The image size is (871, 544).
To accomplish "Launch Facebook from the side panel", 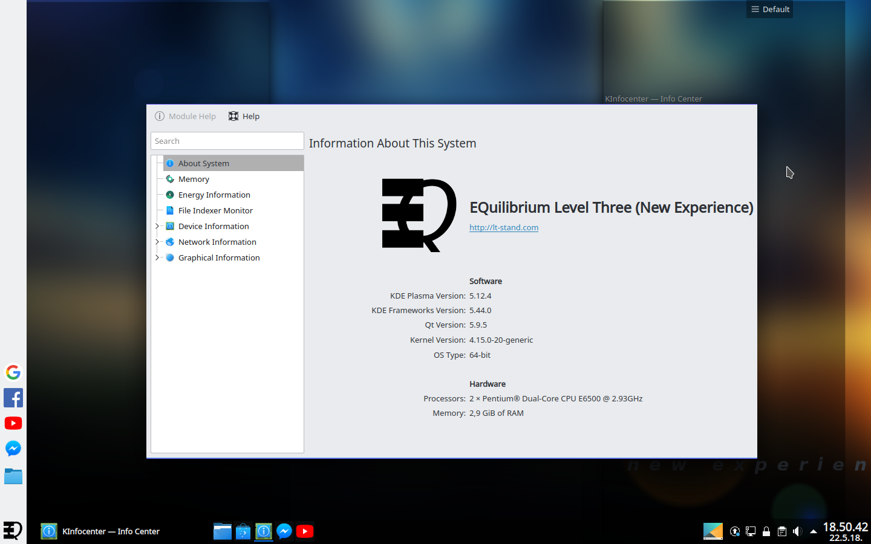I will coord(13,398).
